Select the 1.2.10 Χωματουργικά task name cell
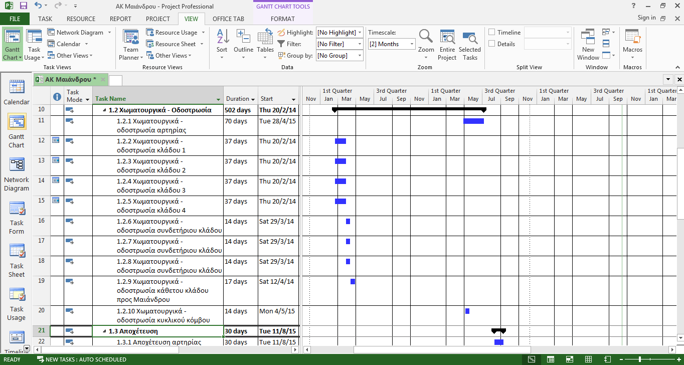The image size is (684, 365). (158, 316)
